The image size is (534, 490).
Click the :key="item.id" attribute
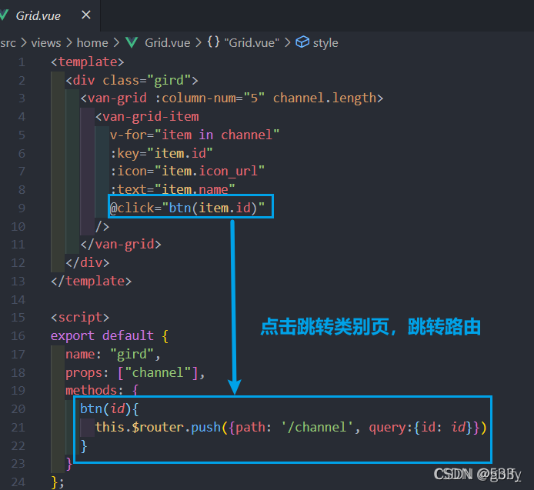click(x=162, y=153)
